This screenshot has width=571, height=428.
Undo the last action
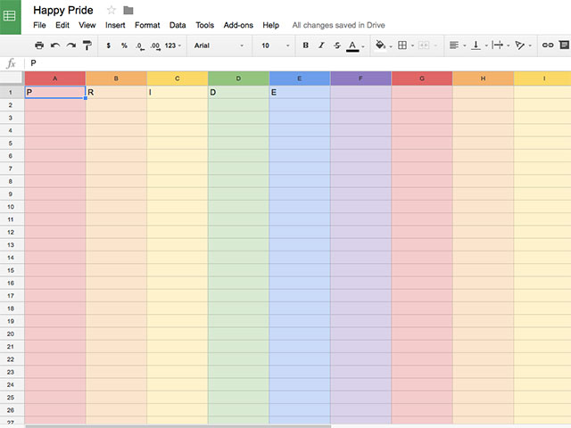pyautogui.click(x=55, y=45)
